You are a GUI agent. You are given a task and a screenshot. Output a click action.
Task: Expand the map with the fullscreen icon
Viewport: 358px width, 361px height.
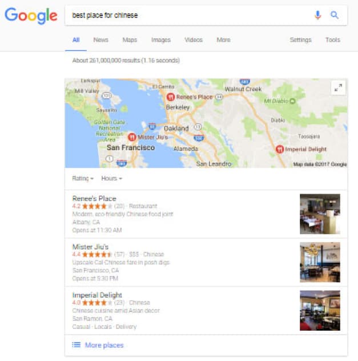338,87
